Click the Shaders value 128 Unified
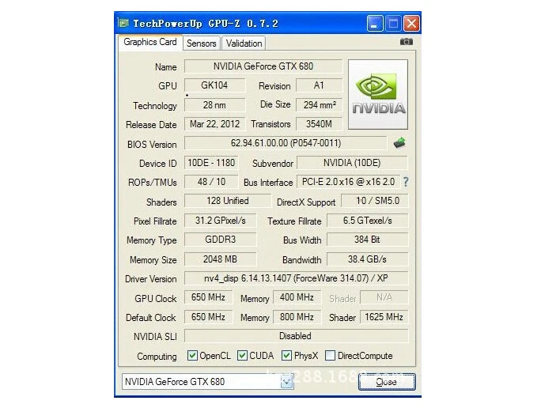 click(228, 201)
